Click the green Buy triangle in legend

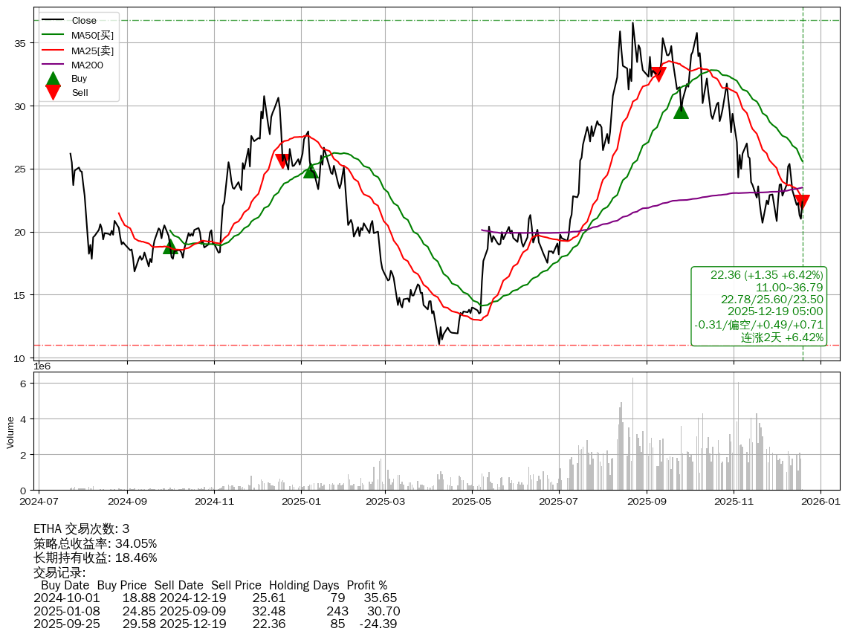click(x=54, y=78)
